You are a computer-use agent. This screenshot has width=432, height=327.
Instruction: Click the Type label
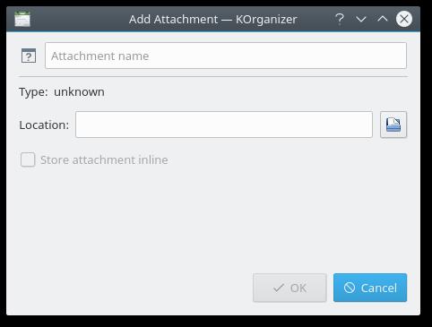pos(33,92)
